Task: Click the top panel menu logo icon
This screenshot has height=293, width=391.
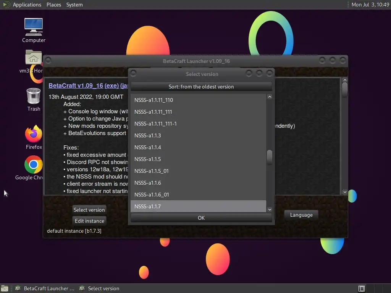Action: coord(6,5)
